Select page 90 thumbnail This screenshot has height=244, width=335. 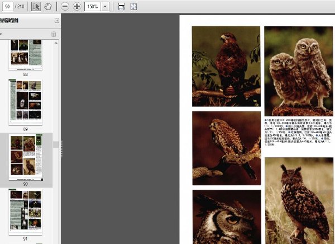(26, 157)
